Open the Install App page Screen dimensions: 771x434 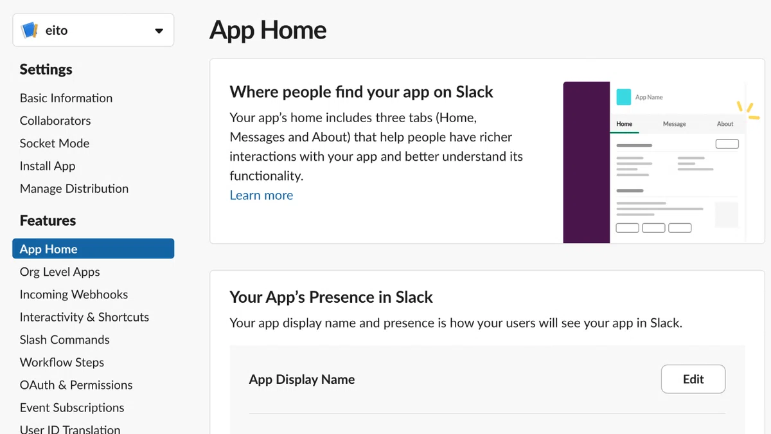[x=48, y=165]
